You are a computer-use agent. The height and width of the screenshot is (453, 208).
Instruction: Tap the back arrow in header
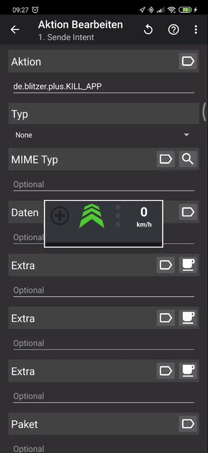coord(15,29)
